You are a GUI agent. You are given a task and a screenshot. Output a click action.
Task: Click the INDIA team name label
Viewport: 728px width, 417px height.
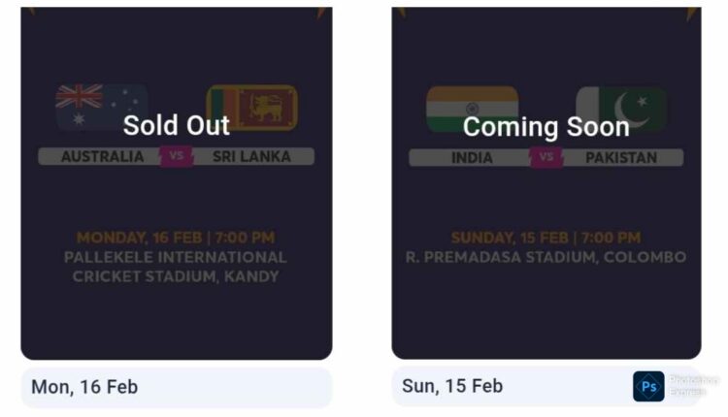pos(473,157)
